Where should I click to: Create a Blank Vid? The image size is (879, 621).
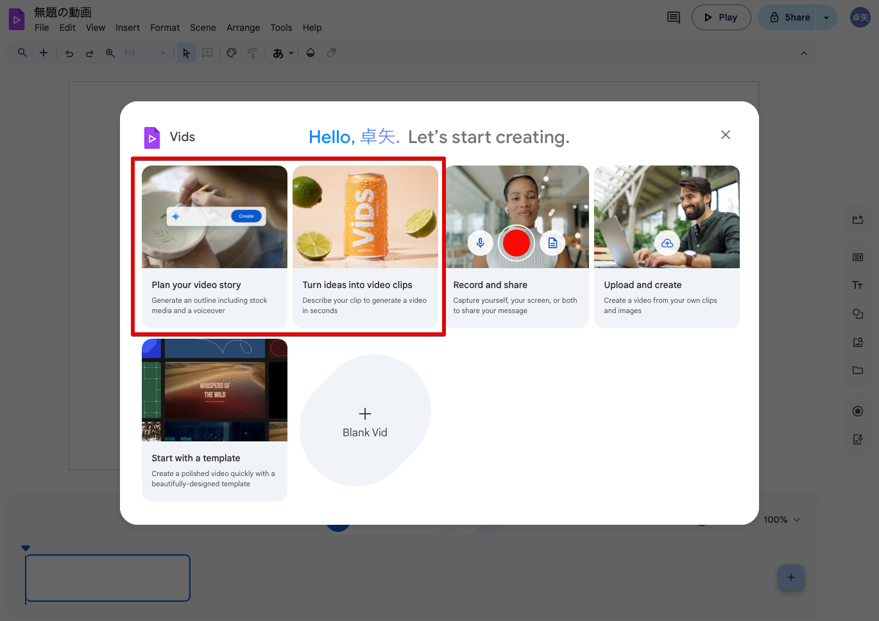coord(365,421)
